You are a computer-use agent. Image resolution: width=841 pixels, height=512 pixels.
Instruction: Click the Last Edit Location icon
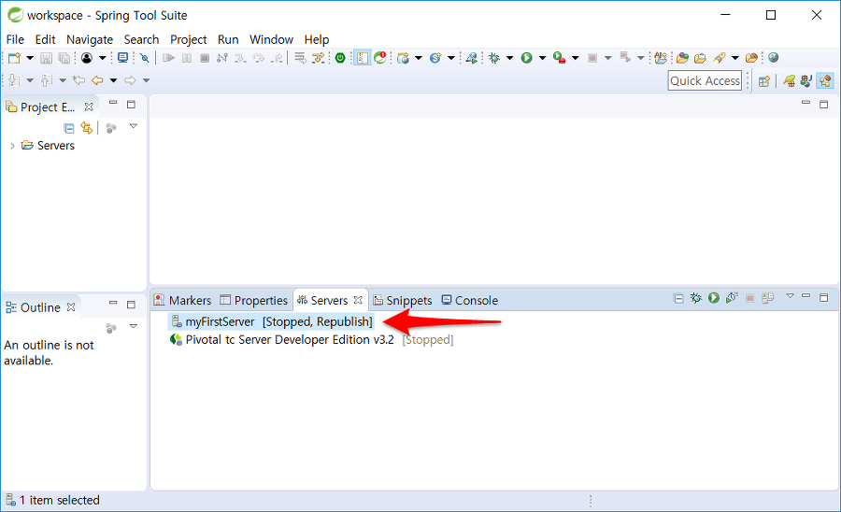click(x=78, y=80)
